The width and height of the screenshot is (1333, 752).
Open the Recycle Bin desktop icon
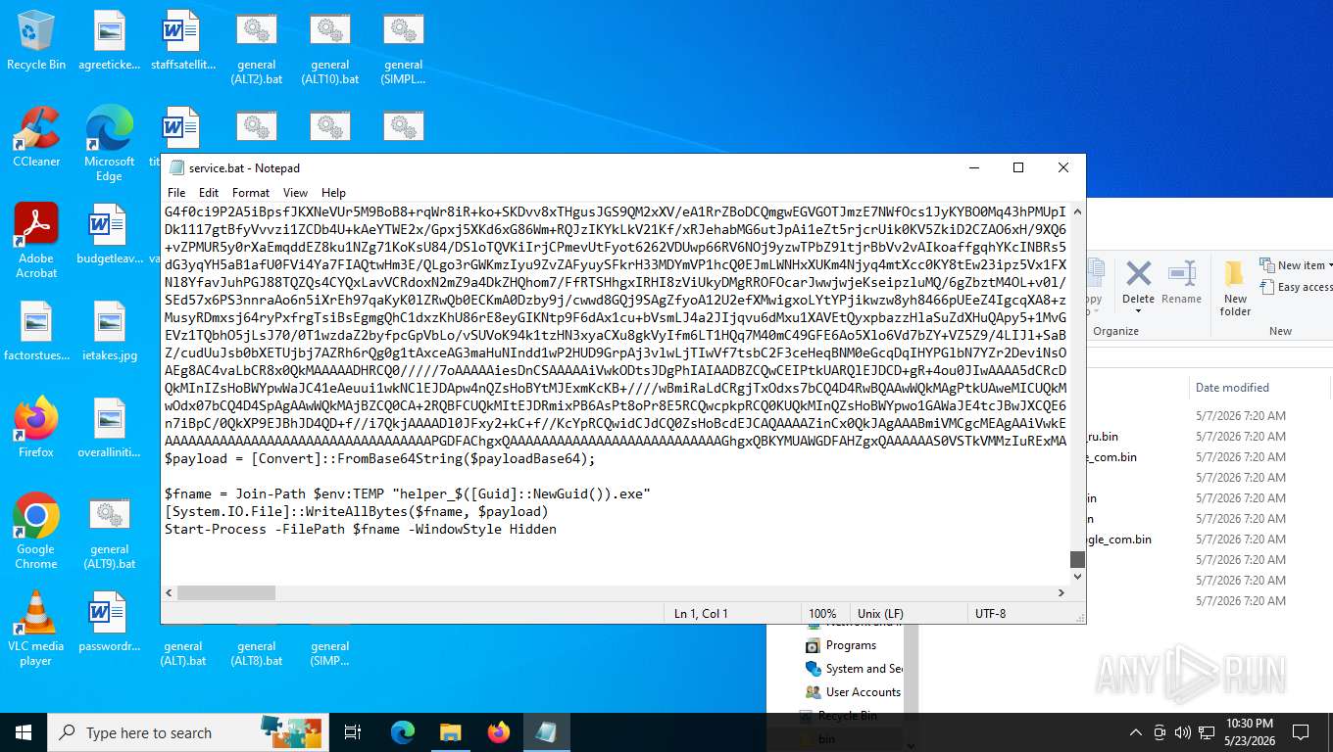36,41
